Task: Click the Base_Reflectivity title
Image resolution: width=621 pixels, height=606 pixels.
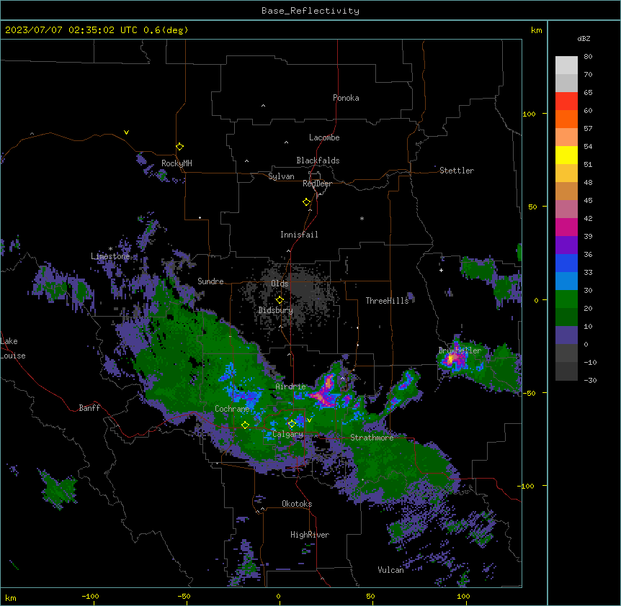Action: click(310, 11)
